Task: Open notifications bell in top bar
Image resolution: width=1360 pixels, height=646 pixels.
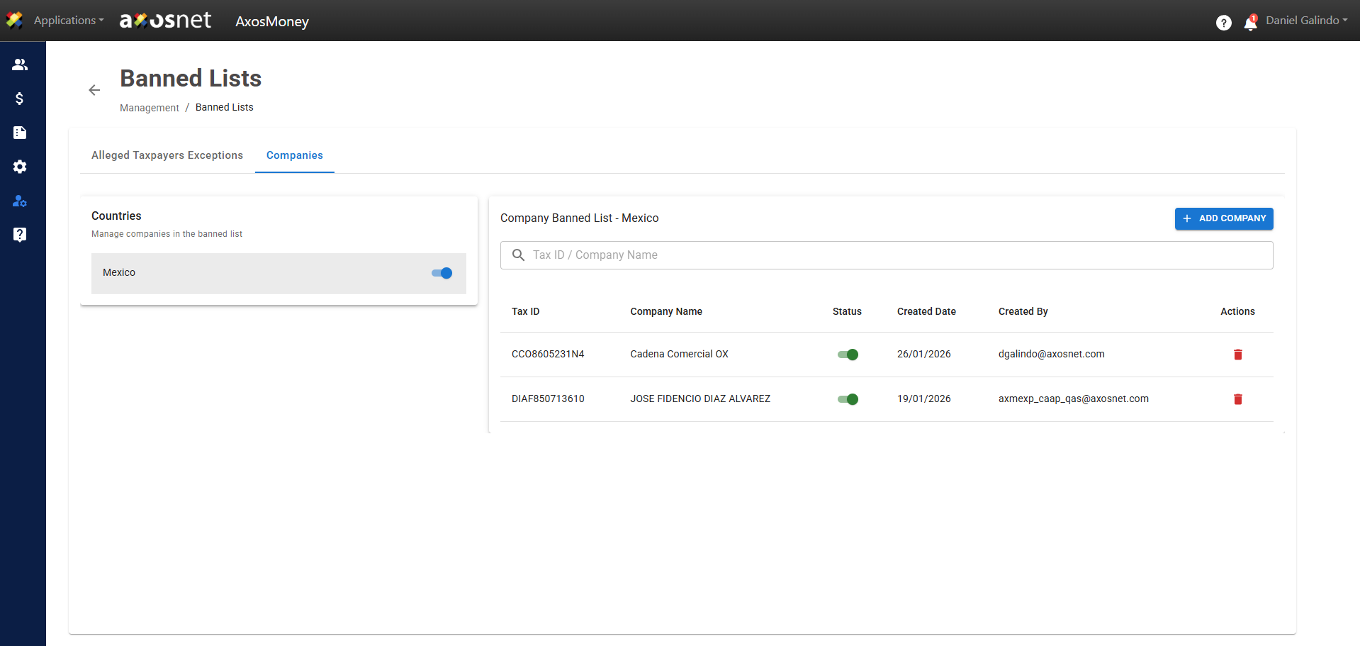Action: click(x=1250, y=23)
